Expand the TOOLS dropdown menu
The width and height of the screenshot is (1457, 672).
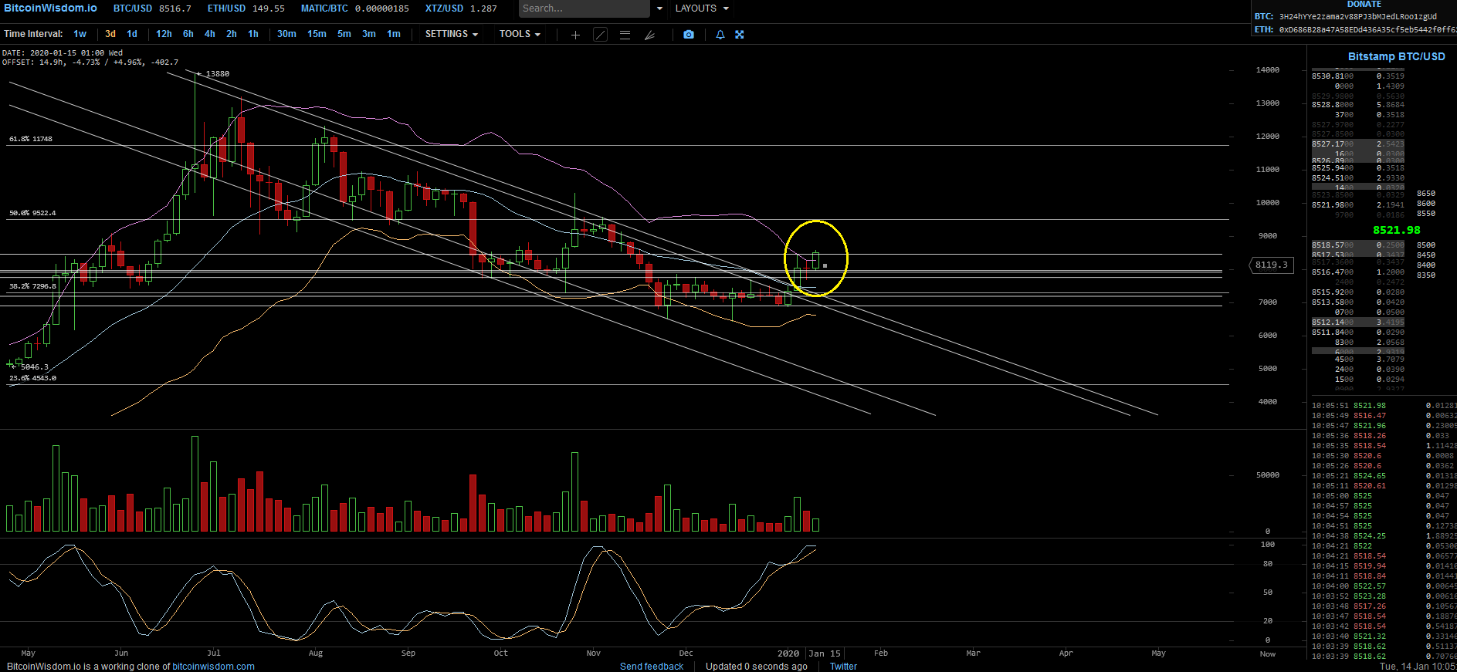coord(519,34)
